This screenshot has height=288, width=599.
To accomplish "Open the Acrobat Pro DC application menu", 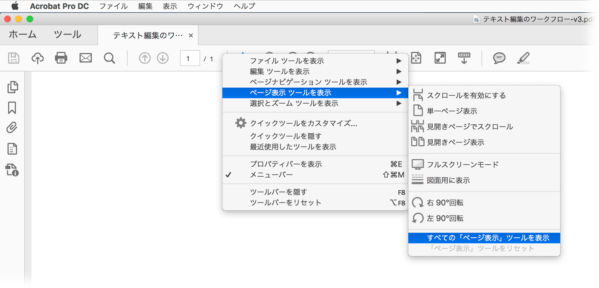I will point(59,6).
